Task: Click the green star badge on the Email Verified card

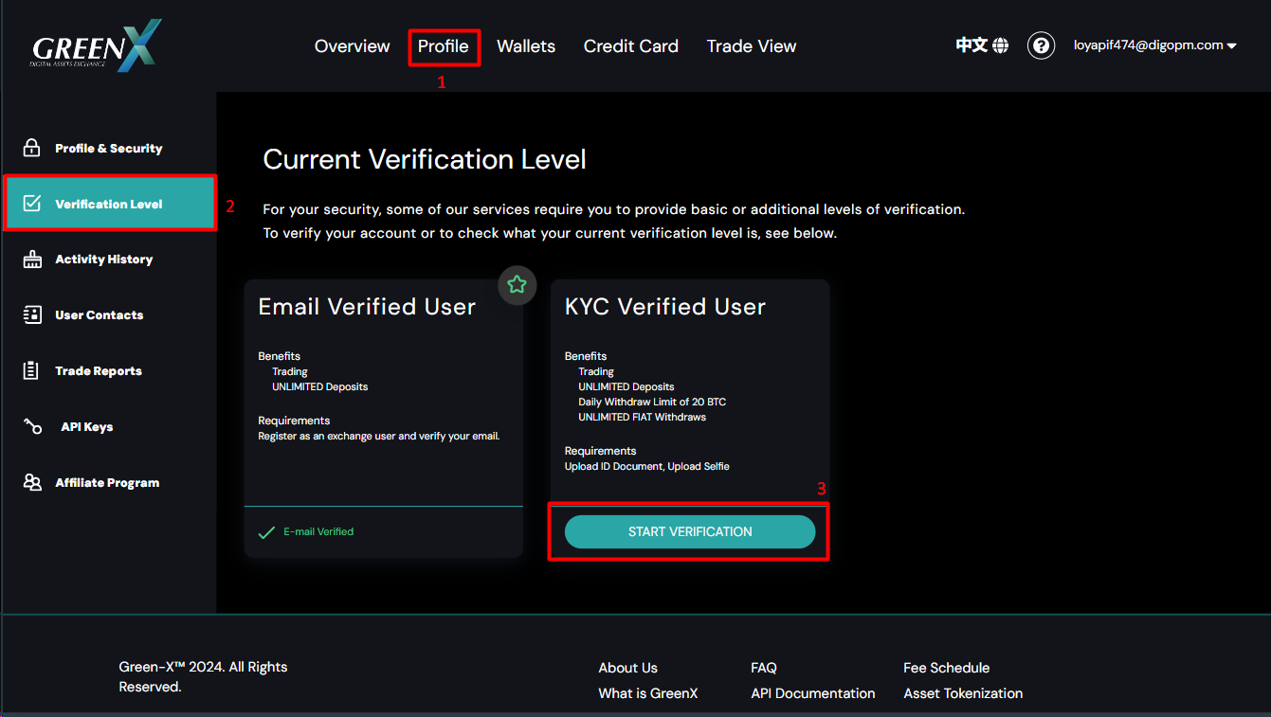Action: pos(517,284)
